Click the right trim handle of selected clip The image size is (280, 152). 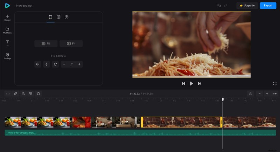click(221, 122)
